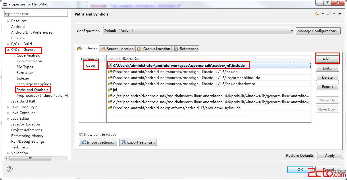Toggle Show built-in values checkbox
The width and height of the screenshot is (347, 180).
[x=81, y=134]
